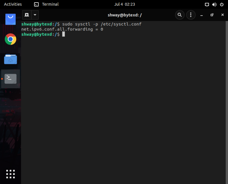Restore the terminal window size
The image size is (228, 184).
click(x=212, y=15)
